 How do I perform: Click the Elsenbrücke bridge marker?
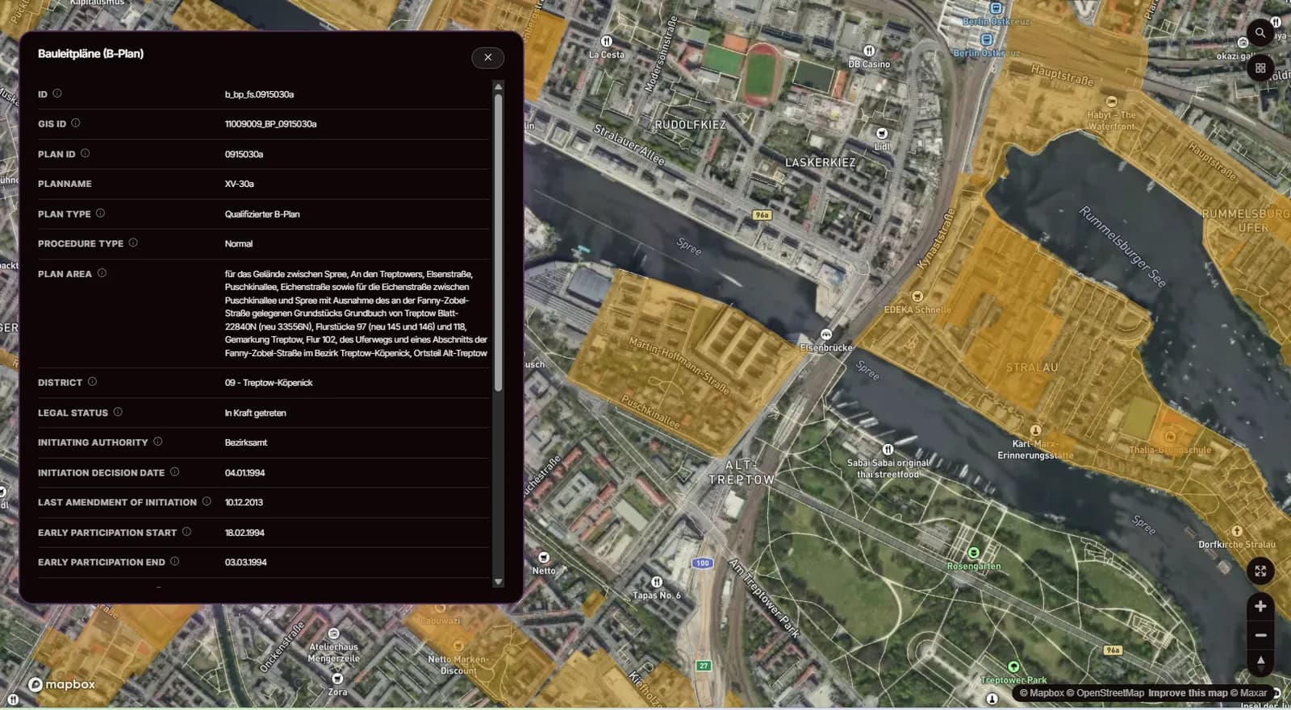coord(826,334)
